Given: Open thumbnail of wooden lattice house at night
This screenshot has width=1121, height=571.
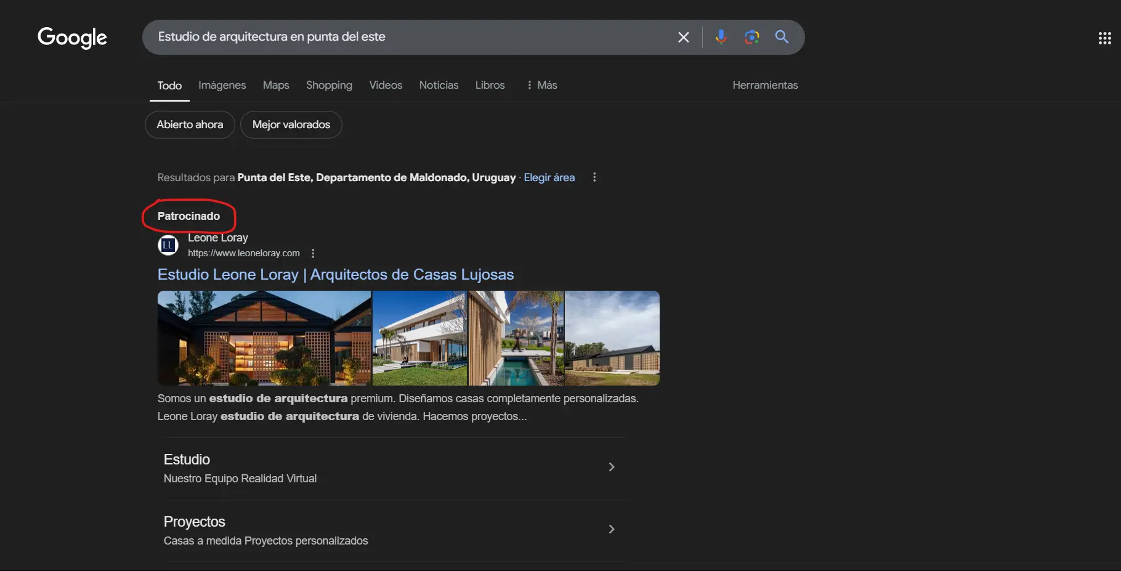Looking at the screenshot, I should coord(264,338).
